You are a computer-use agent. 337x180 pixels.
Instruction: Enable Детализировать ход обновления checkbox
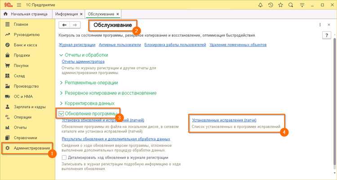(64, 158)
